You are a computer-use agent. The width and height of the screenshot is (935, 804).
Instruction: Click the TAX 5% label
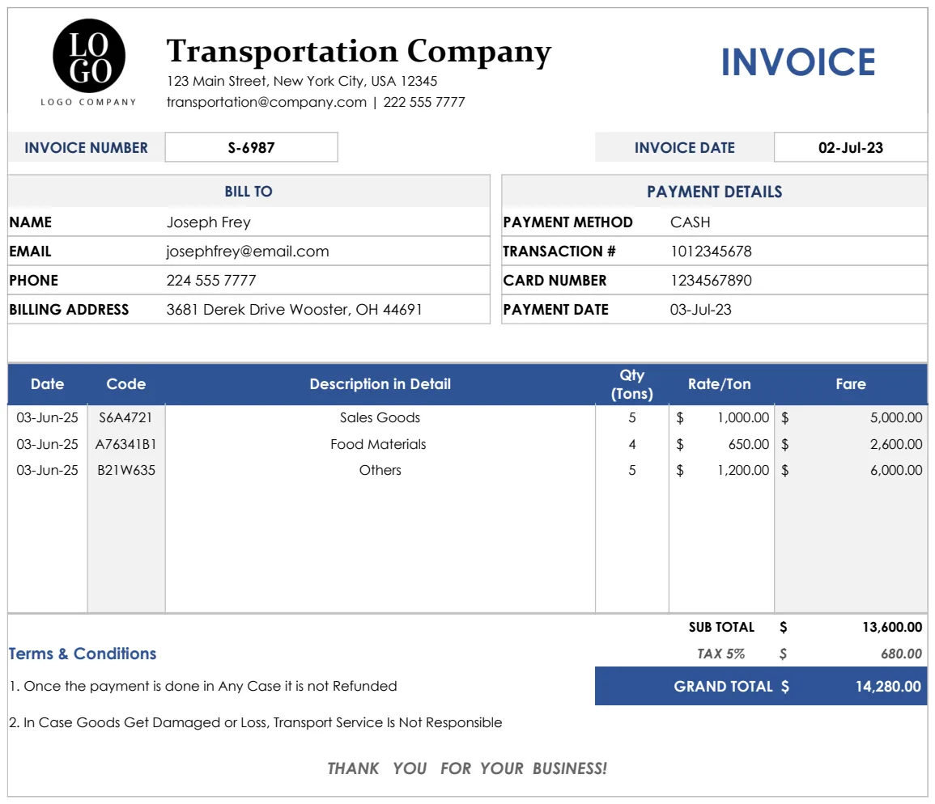coord(721,654)
